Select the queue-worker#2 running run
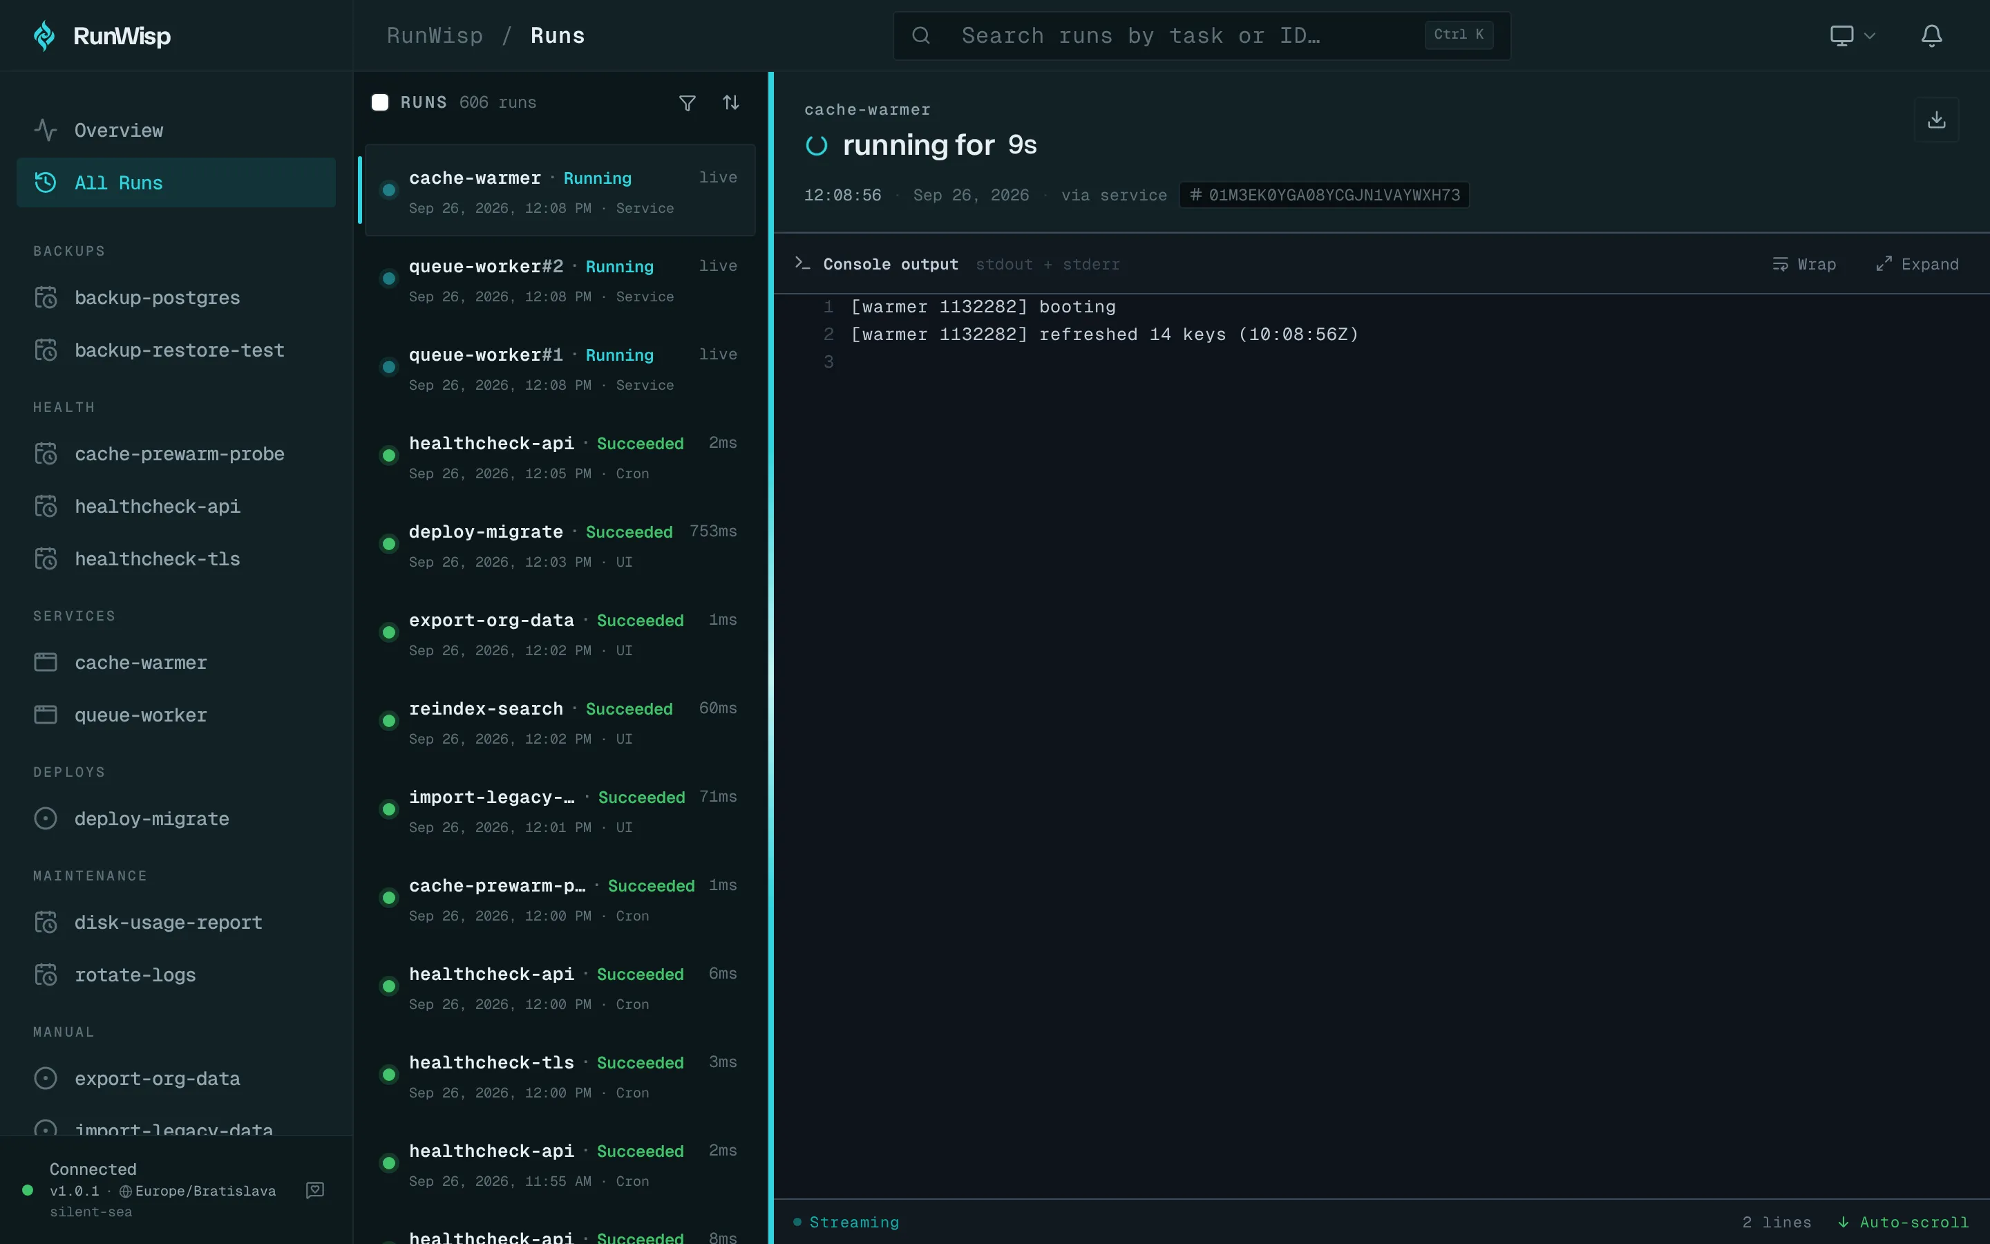 pyautogui.click(x=560, y=279)
